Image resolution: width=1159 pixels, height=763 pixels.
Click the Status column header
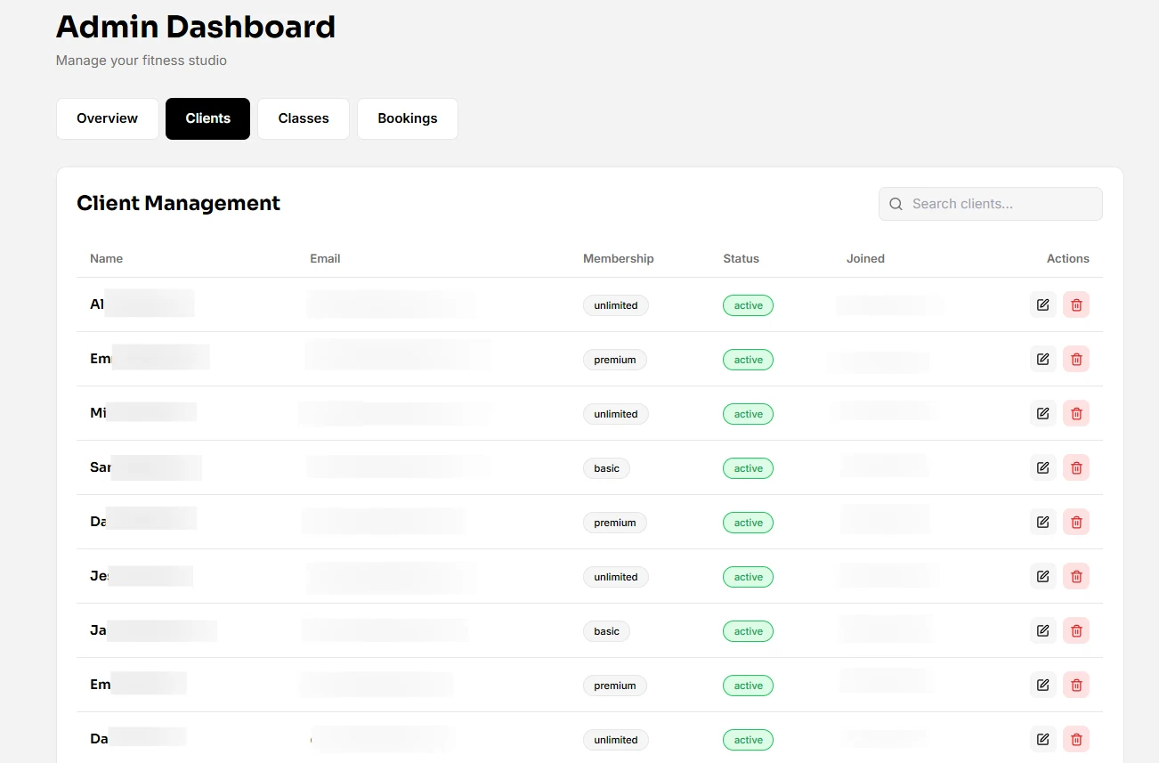coord(742,258)
